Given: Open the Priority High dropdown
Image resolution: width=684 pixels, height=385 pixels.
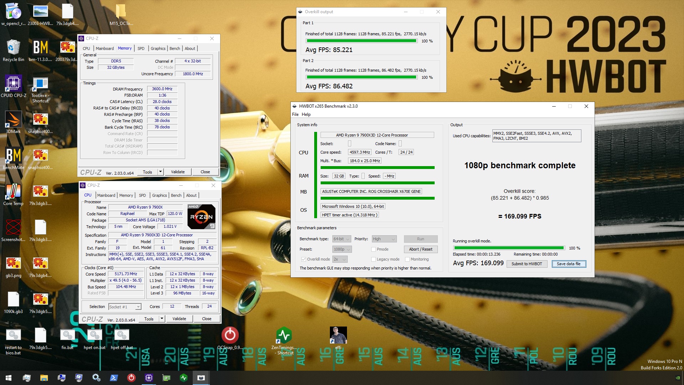Looking at the screenshot, I should click(384, 239).
